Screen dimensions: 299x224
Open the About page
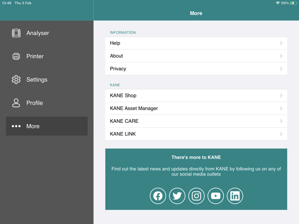pyautogui.click(x=196, y=56)
